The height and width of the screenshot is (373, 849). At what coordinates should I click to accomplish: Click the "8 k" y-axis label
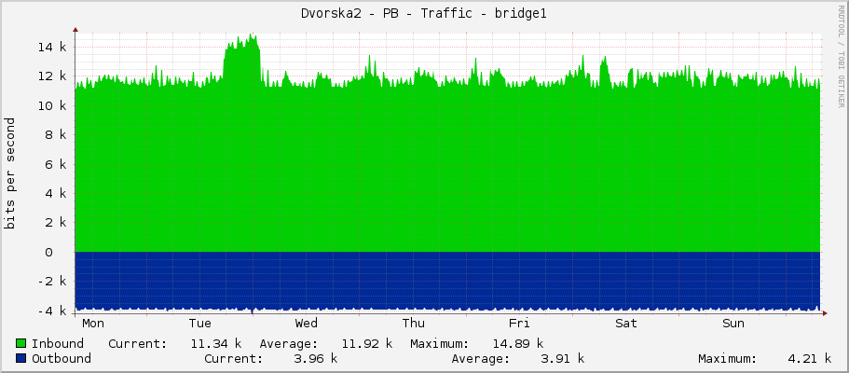click(x=56, y=135)
